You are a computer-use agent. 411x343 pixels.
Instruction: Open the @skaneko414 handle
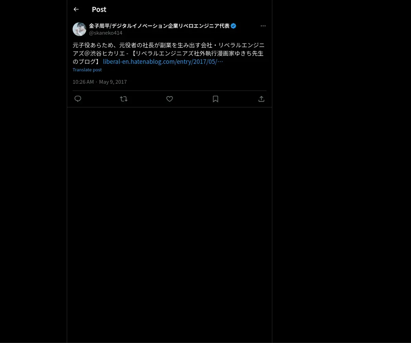click(105, 33)
